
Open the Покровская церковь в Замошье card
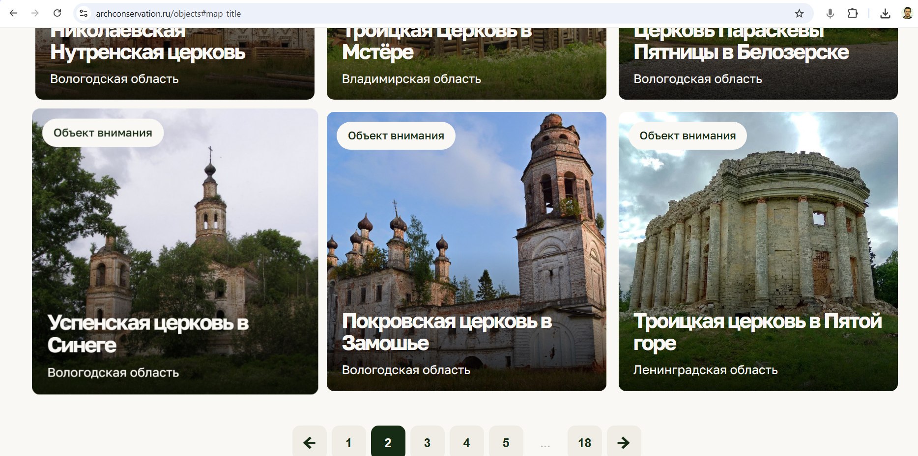[x=466, y=251]
